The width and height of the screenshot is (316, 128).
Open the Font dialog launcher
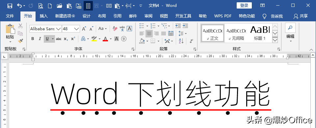133,49
